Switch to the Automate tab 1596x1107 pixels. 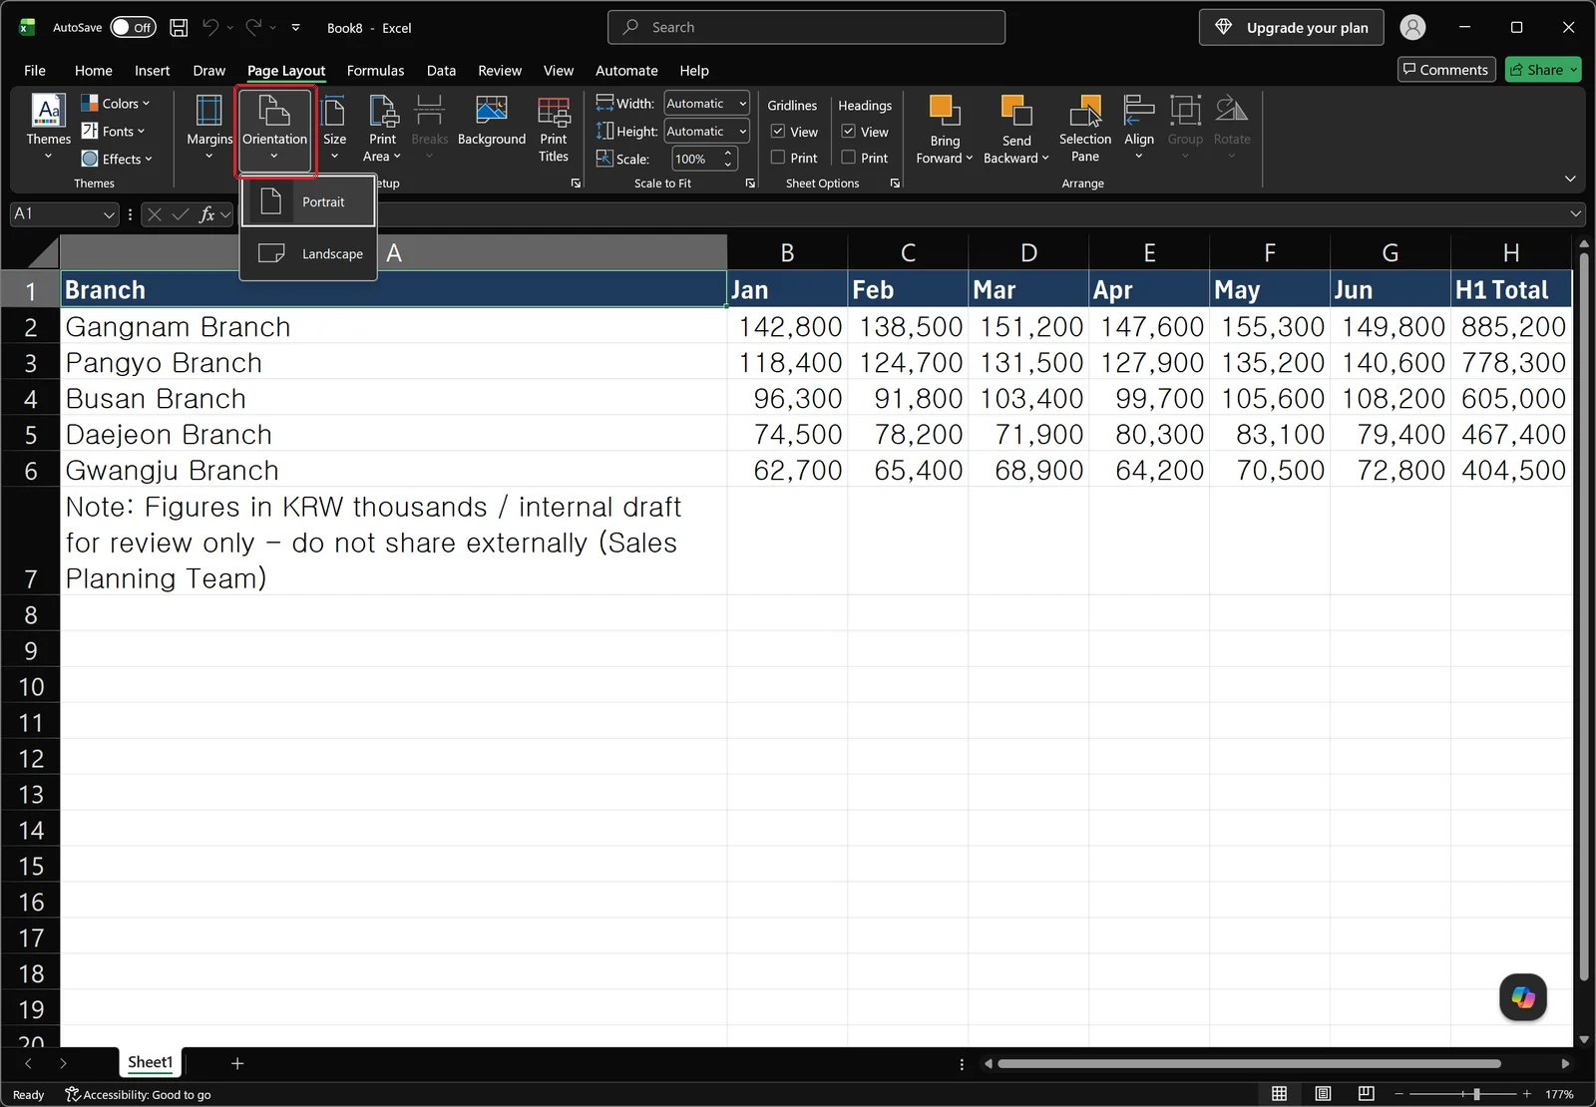pyautogui.click(x=626, y=71)
